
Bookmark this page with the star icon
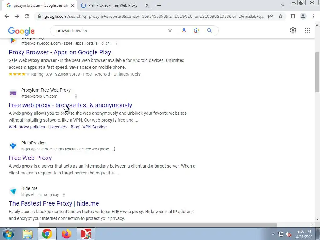tap(281, 16)
